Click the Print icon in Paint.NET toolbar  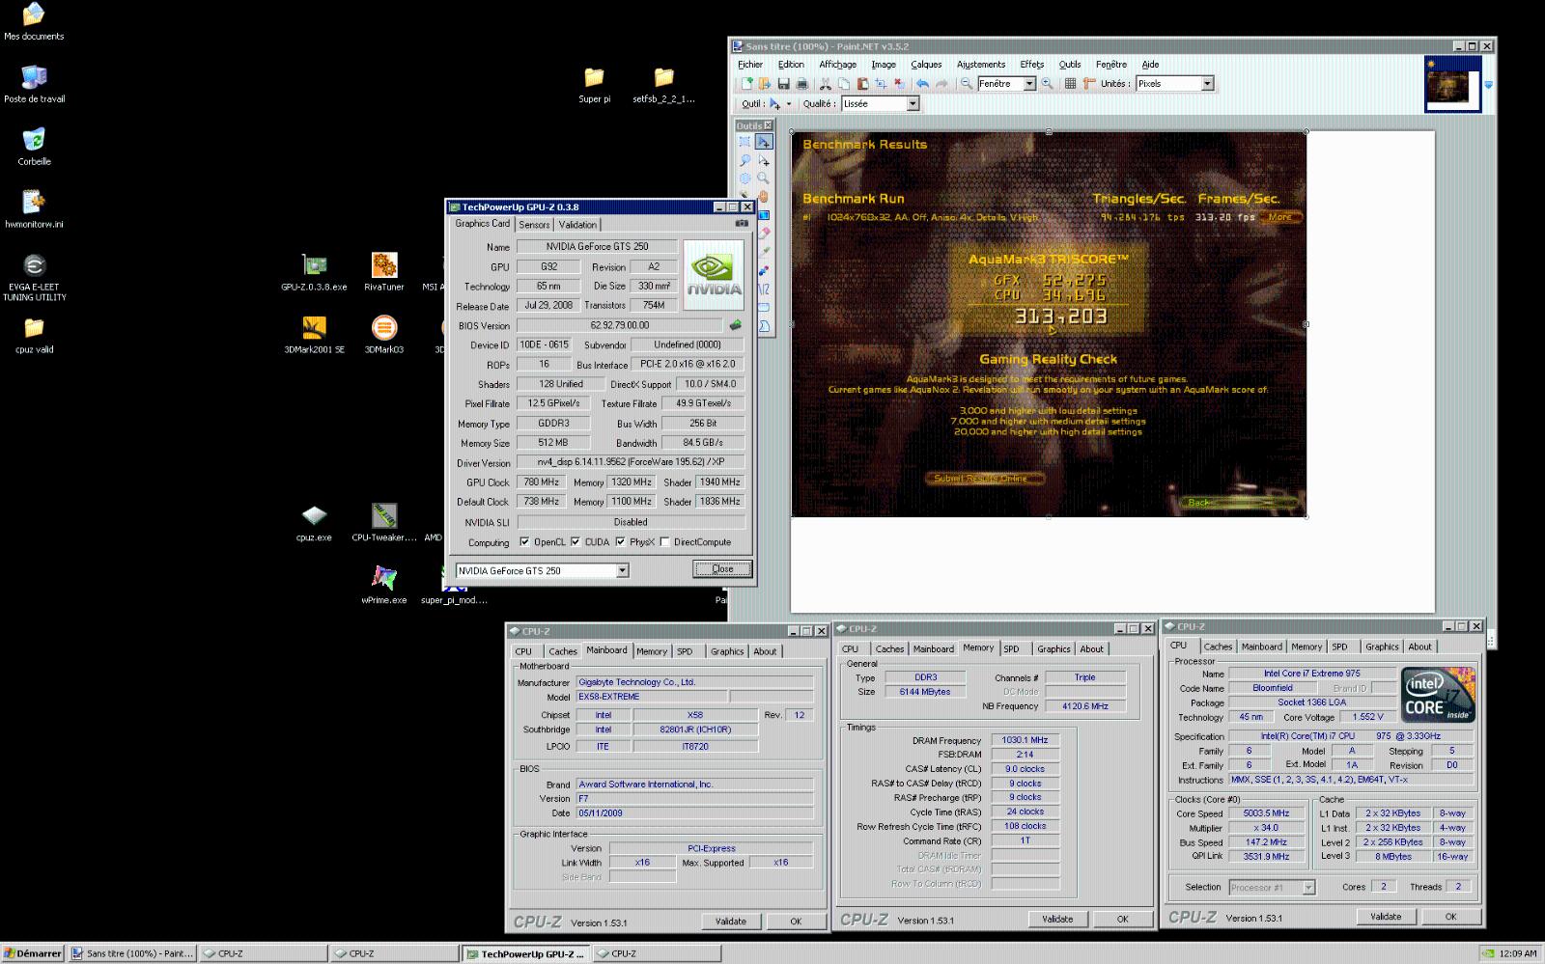click(801, 84)
